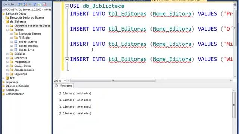The image size is (239, 134).
Task: Expand Bancos de Dados do Sistema node
Action: pos(3,18)
